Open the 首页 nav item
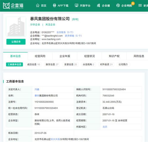This screenshot has width=148, height=142. click(44, 6)
